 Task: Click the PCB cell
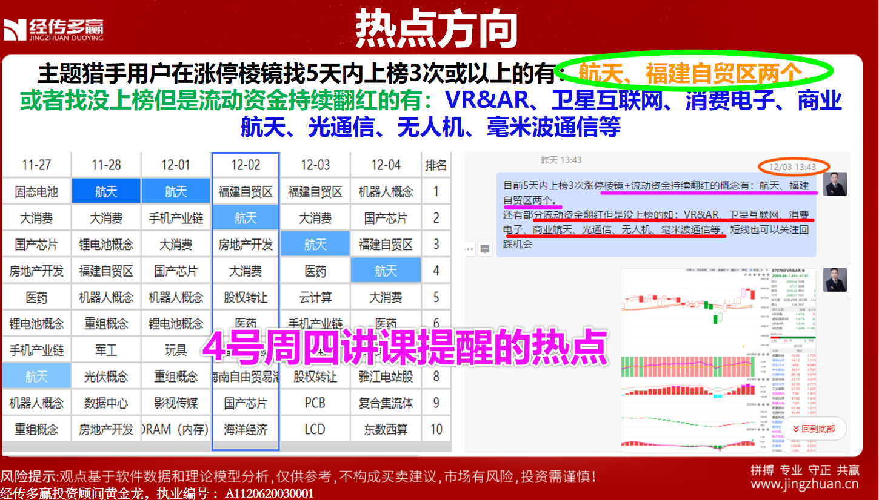click(x=315, y=403)
